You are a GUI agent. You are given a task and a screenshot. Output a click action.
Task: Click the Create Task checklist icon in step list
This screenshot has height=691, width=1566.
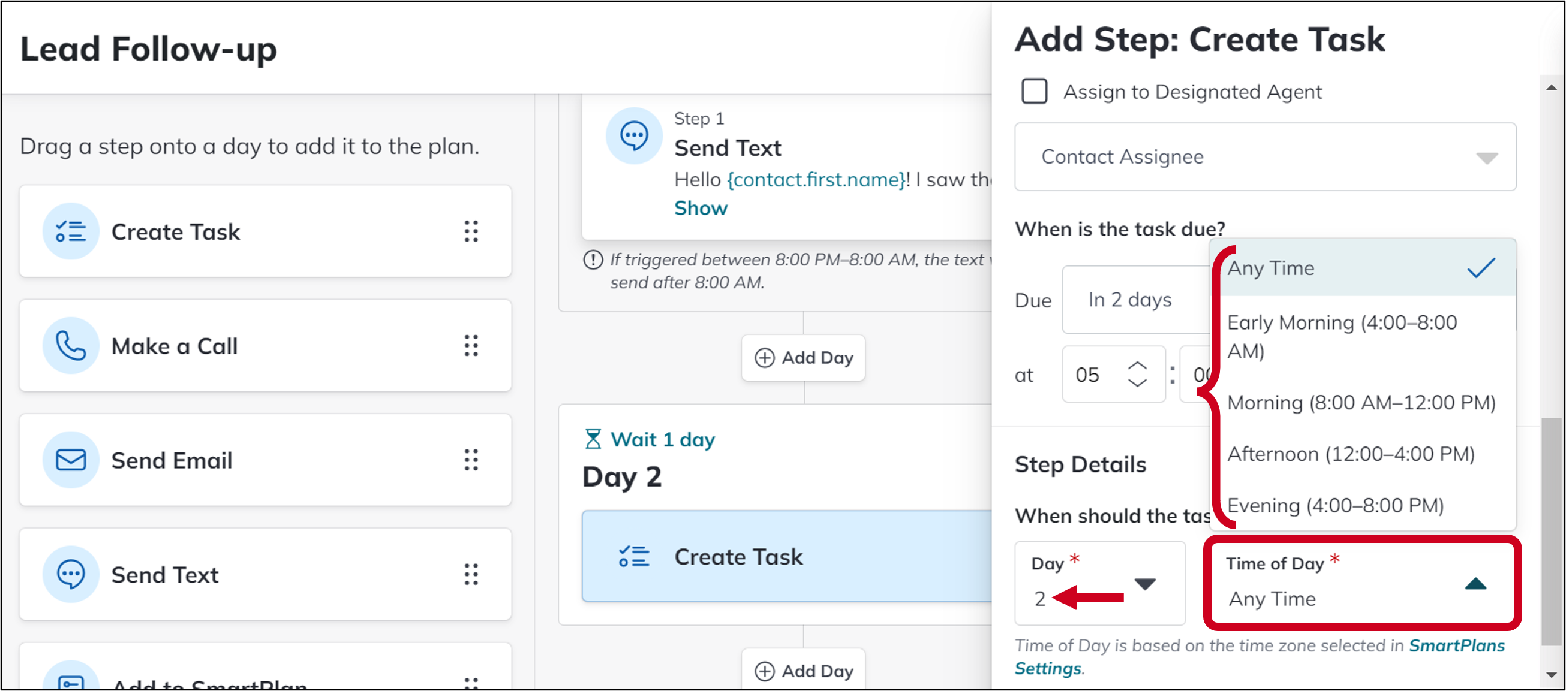click(x=71, y=231)
